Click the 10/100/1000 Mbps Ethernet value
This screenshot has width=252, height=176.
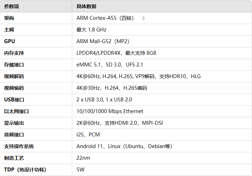coord(110,111)
